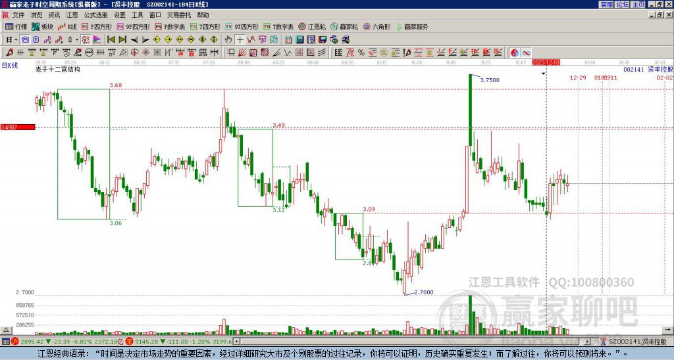Open the 赢家轮 wheel tool
Image resolution: width=674 pixels, height=360 pixels.
coord(344,26)
